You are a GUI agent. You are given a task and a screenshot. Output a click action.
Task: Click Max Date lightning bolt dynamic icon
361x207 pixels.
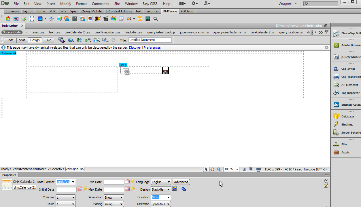coord(133,189)
